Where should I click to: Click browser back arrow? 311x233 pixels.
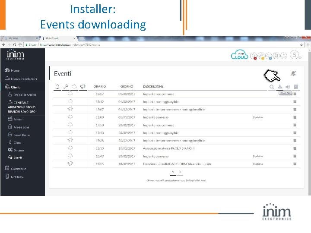tap(4, 45)
